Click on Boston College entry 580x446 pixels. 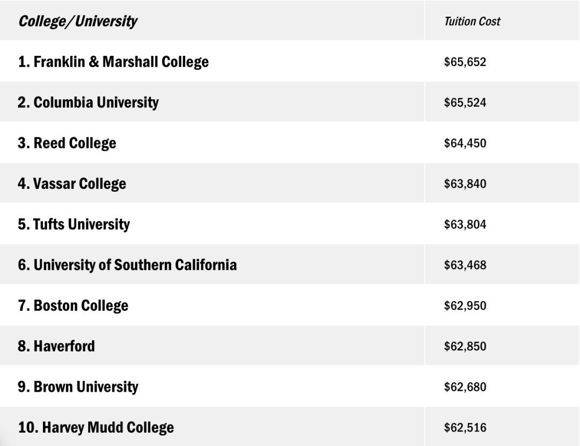coord(73,306)
